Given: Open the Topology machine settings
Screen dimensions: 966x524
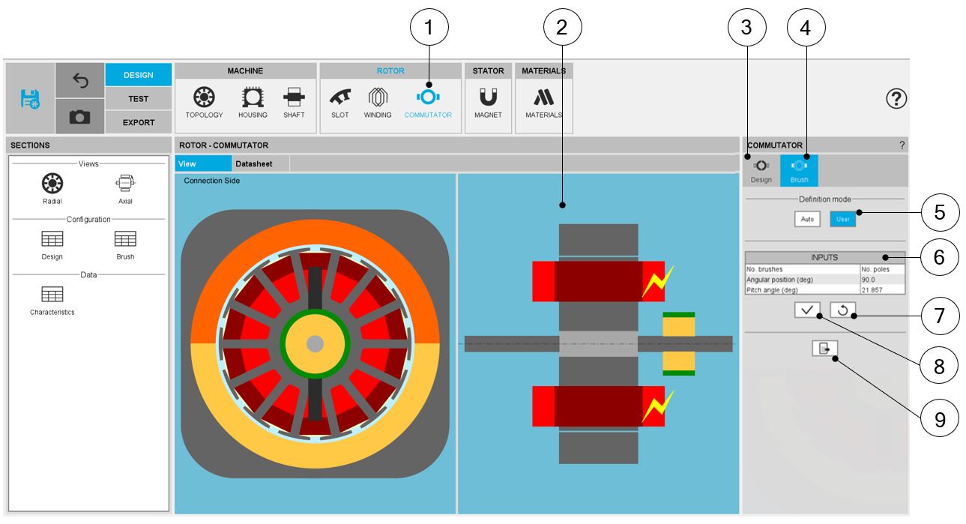Looking at the screenshot, I should [x=204, y=103].
